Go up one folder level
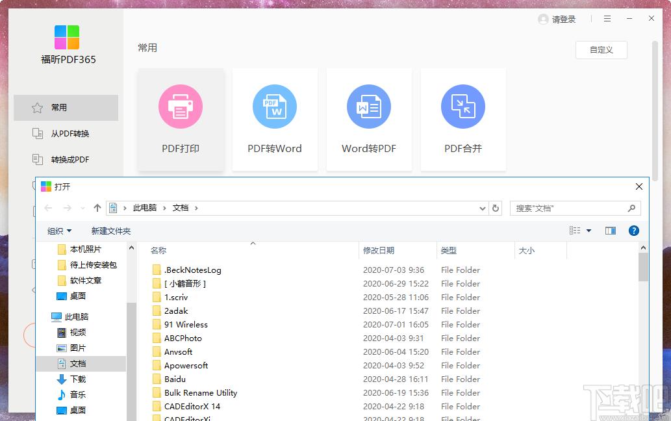Screen dimensions: 671x421 point(97,208)
